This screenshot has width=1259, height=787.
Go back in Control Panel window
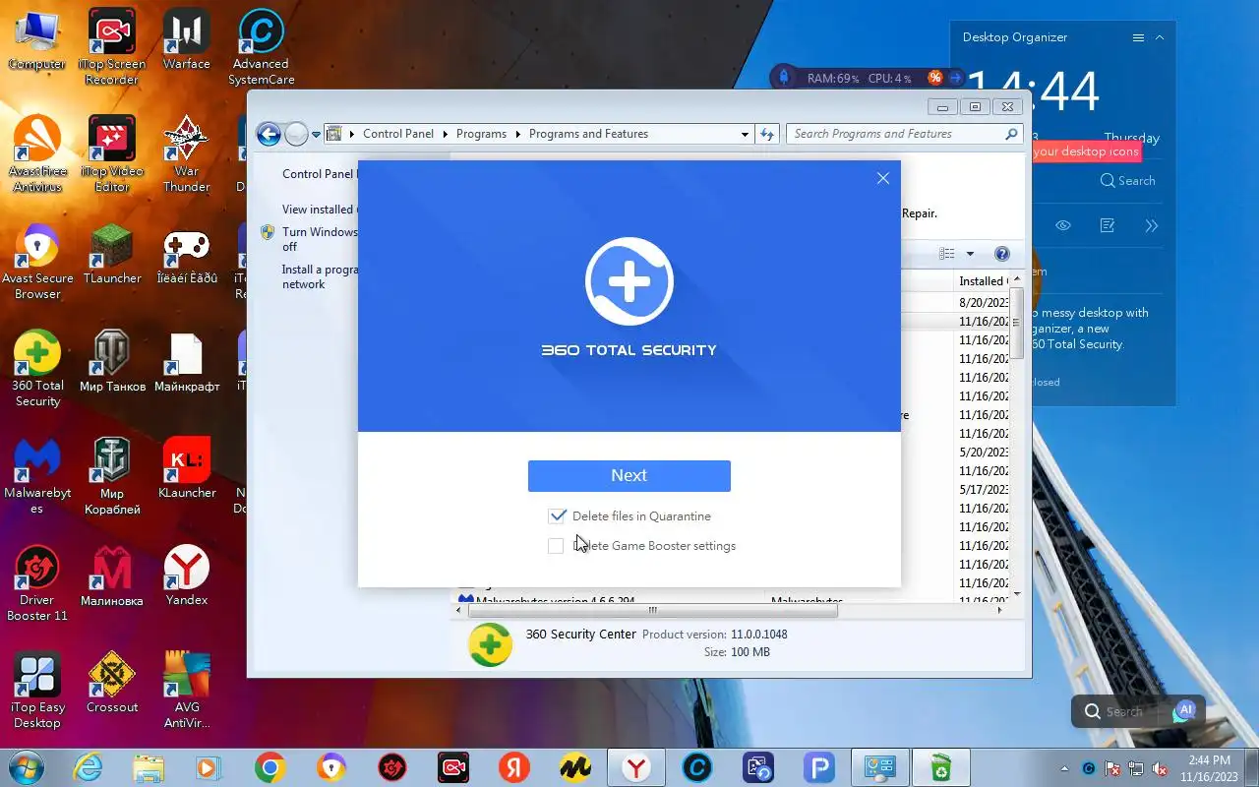[x=269, y=134]
